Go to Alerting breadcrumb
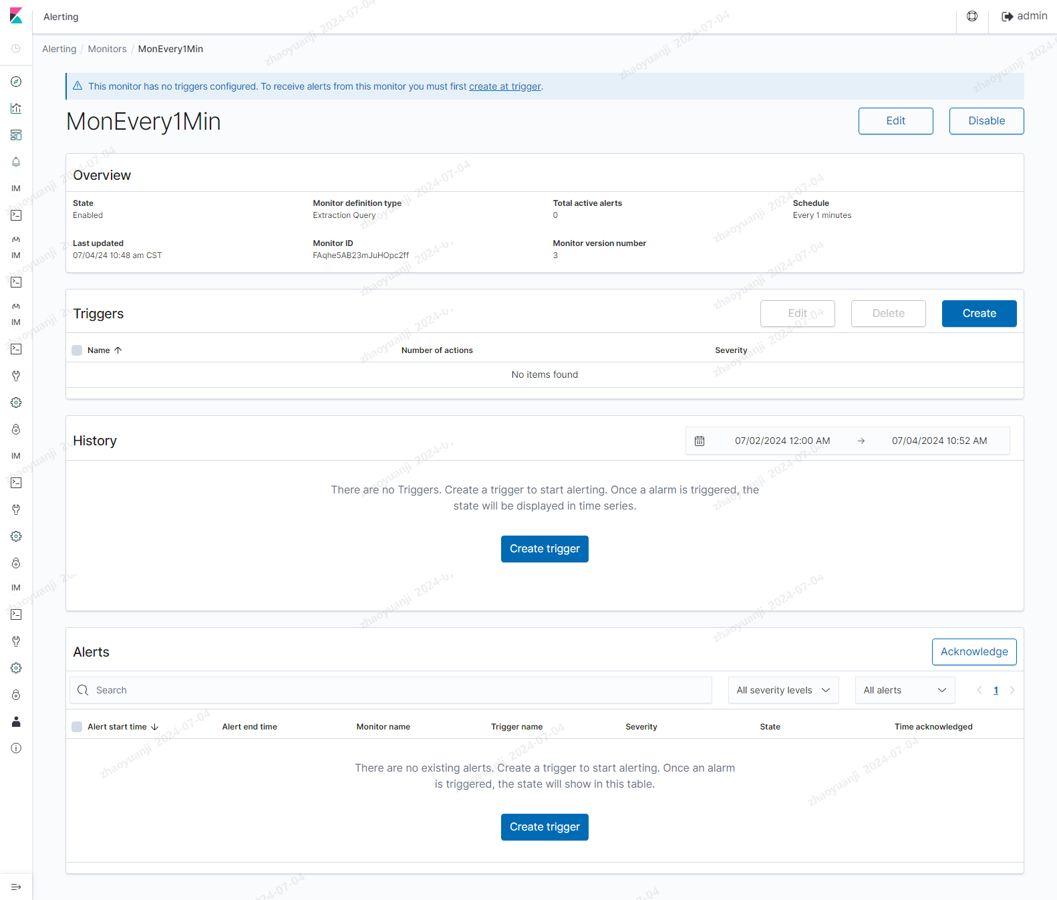The image size is (1057, 900). pos(59,49)
